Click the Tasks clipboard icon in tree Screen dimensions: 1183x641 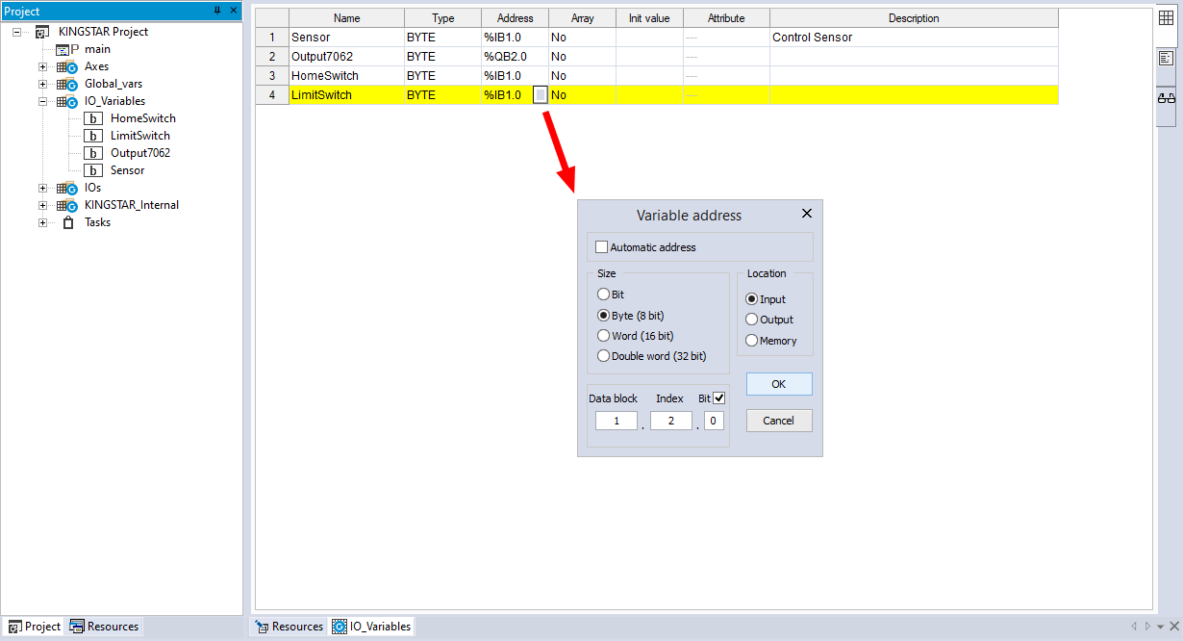coord(67,222)
